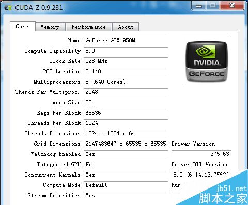Click the Warp Size label

pos(67,103)
